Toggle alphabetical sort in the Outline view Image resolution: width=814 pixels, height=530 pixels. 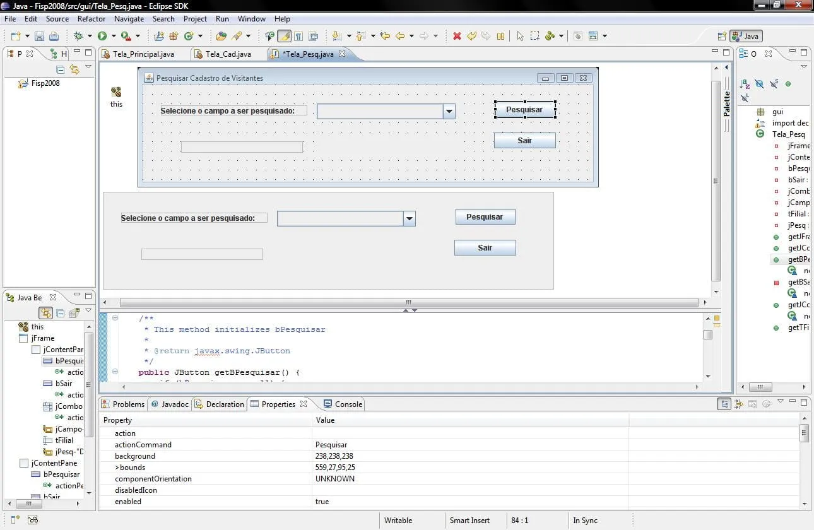tap(745, 84)
